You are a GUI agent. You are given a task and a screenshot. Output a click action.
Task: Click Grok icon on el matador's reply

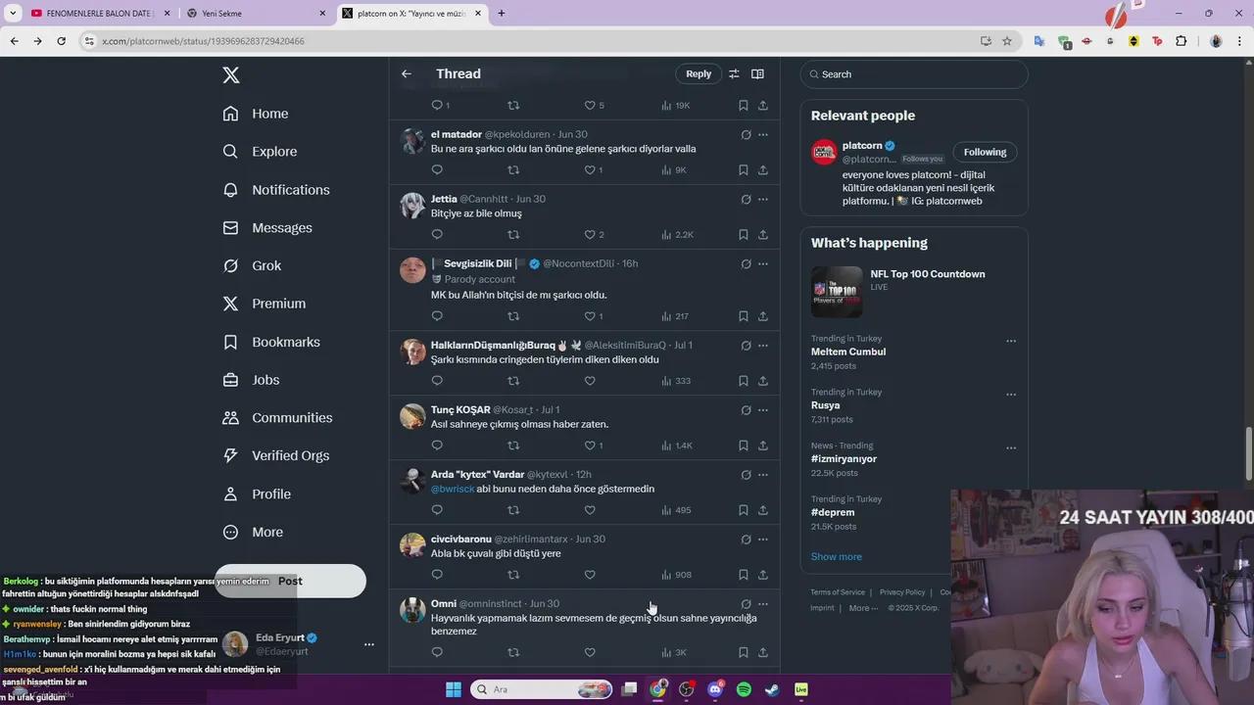click(x=746, y=135)
